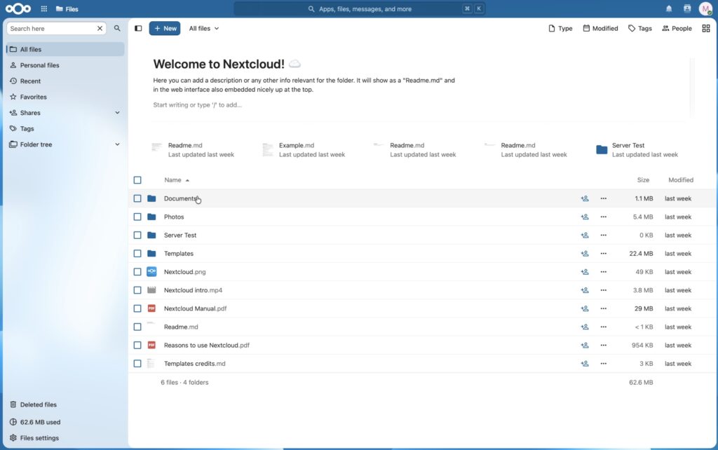Click the PDF icon of Nextcloud Manual.pdf
Viewport: 718px width, 450px height.
point(151,308)
